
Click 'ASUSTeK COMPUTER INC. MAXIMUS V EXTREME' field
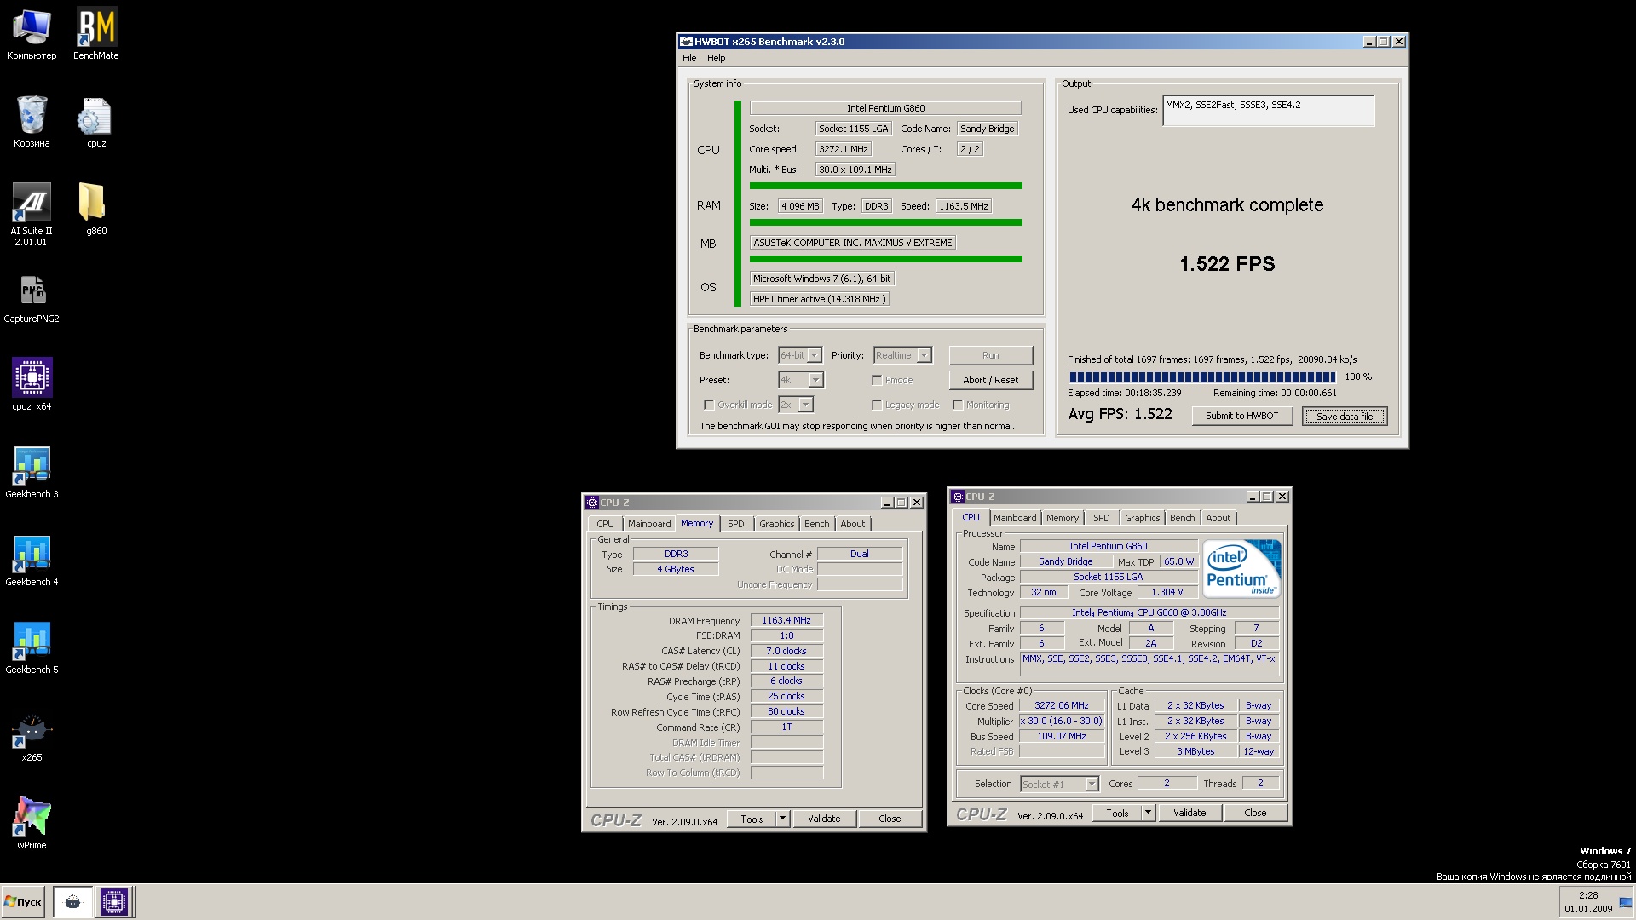click(x=853, y=243)
